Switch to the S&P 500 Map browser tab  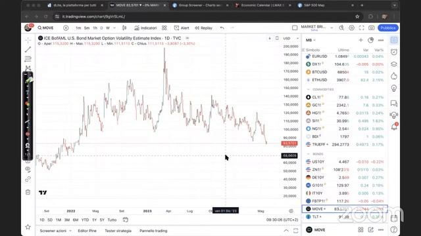(x=314, y=5)
